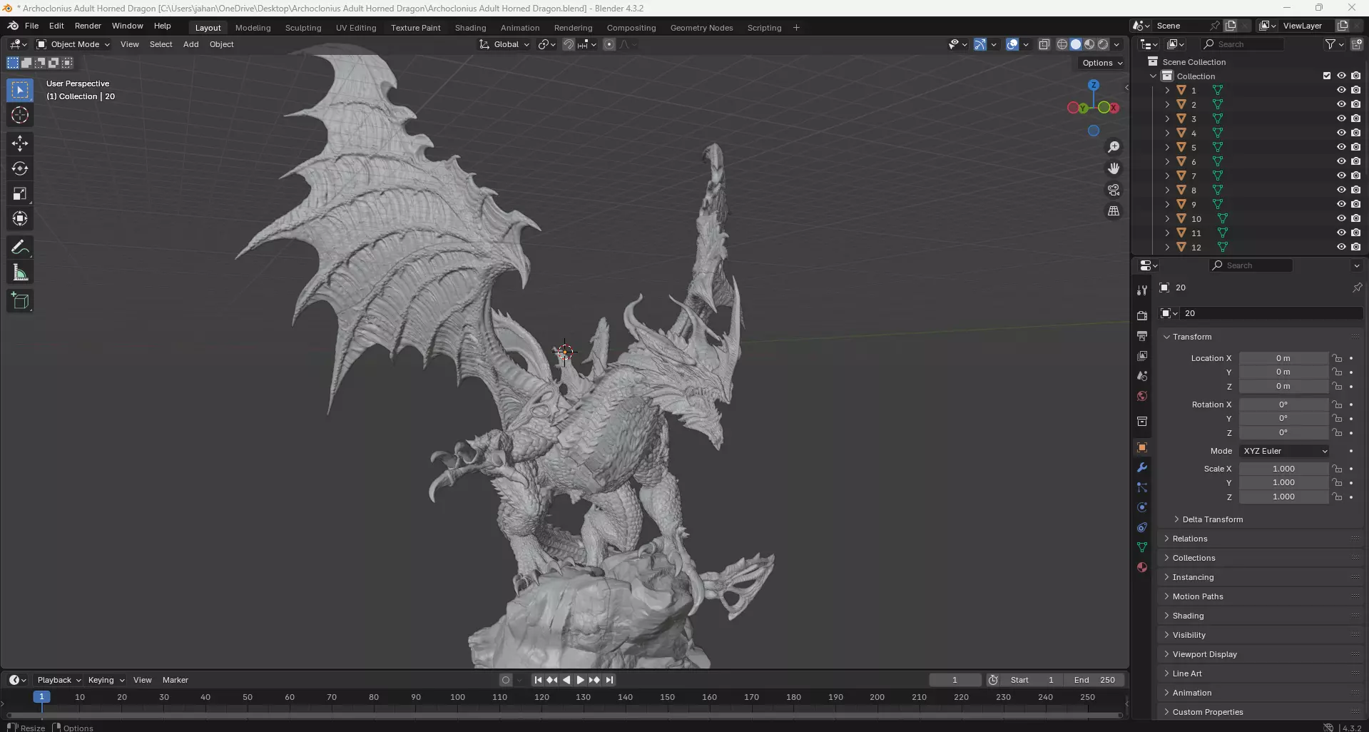This screenshot has height=732, width=1369.
Task: Switch perspective/orthographic grid icon
Action: (1114, 211)
